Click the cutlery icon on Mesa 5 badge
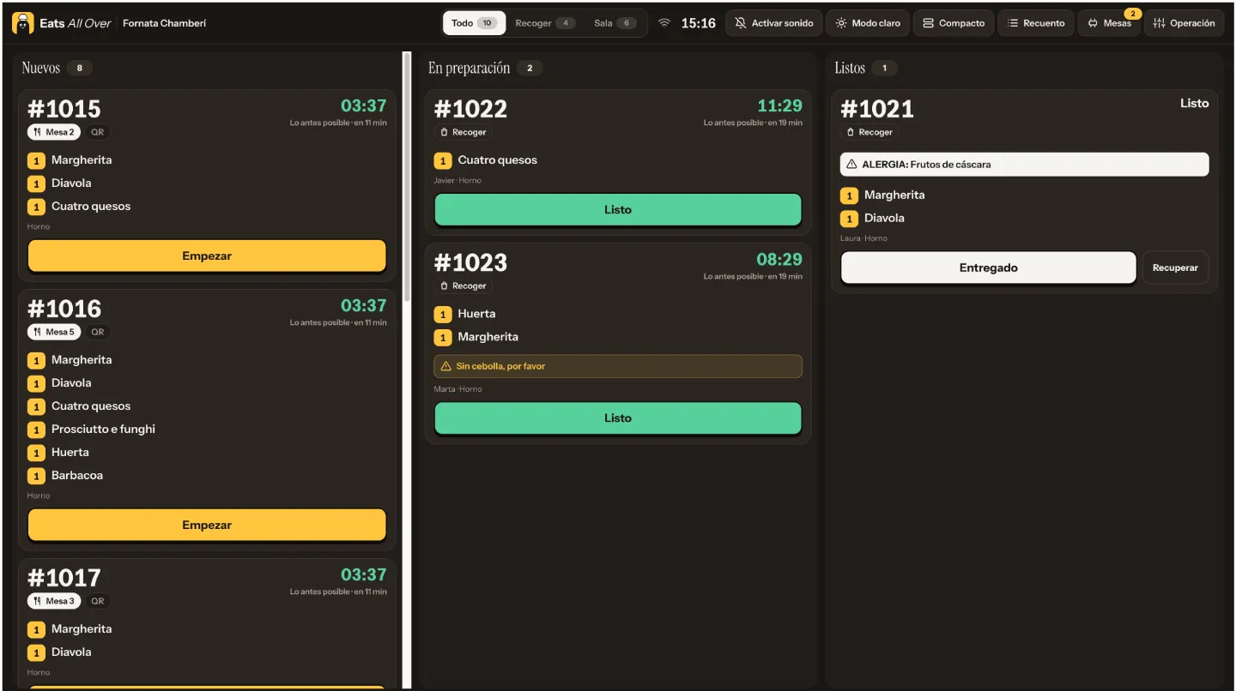 click(38, 332)
